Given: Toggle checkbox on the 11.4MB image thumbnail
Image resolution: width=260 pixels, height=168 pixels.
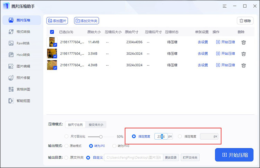Looking at the screenshot, I should click(55, 45).
